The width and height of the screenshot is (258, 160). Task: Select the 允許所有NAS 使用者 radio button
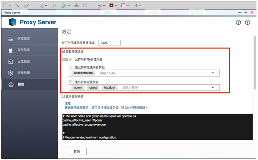click(70, 59)
